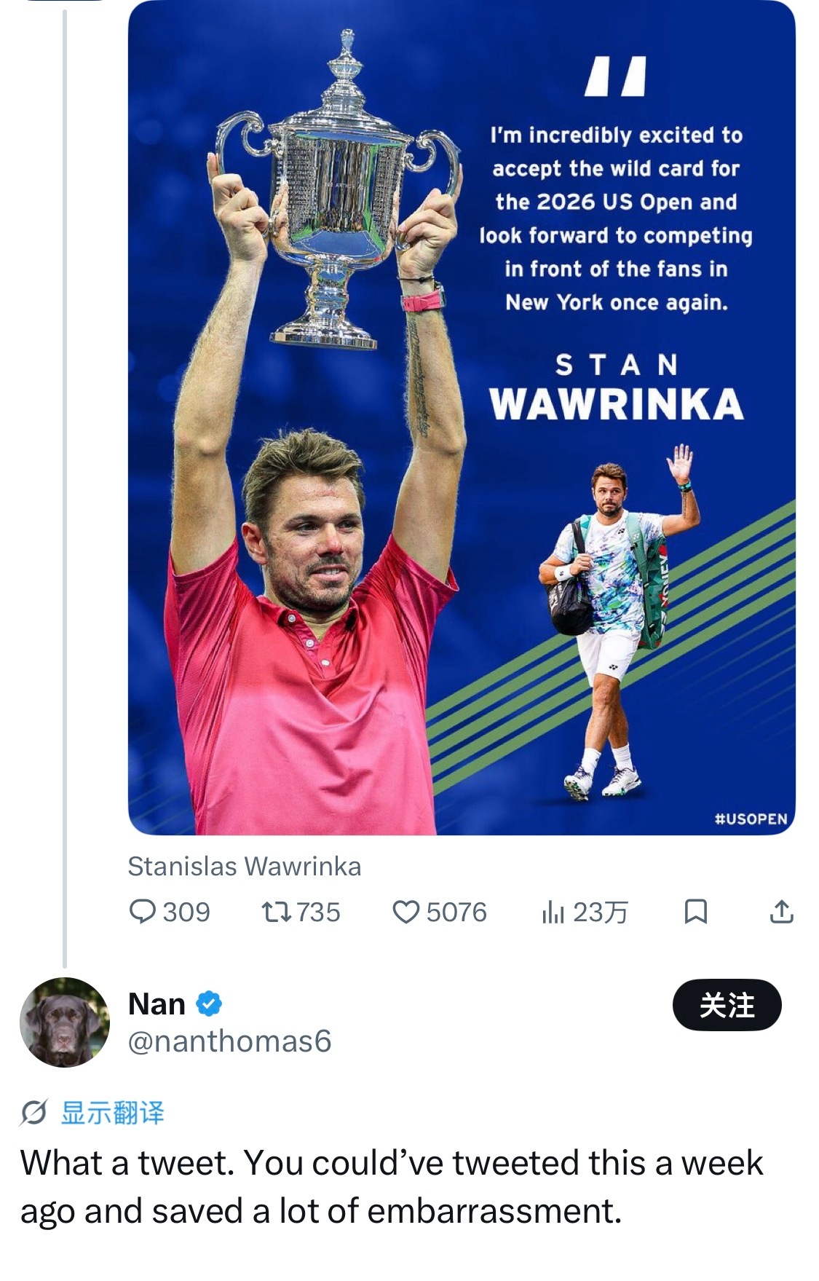
Task: Tap the reply comment bubble icon
Action: click(x=142, y=912)
